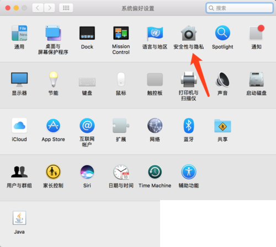Focus the 搜索 search field
This screenshot has width=276, height=247.
coord(240,8)
